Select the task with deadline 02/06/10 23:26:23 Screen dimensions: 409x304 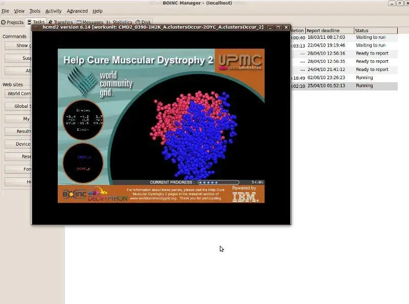[344, 78]
